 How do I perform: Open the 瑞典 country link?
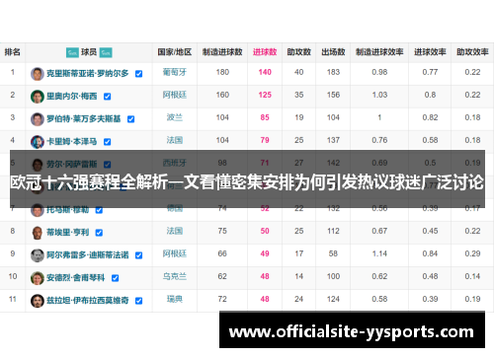(x=175, y=299)
